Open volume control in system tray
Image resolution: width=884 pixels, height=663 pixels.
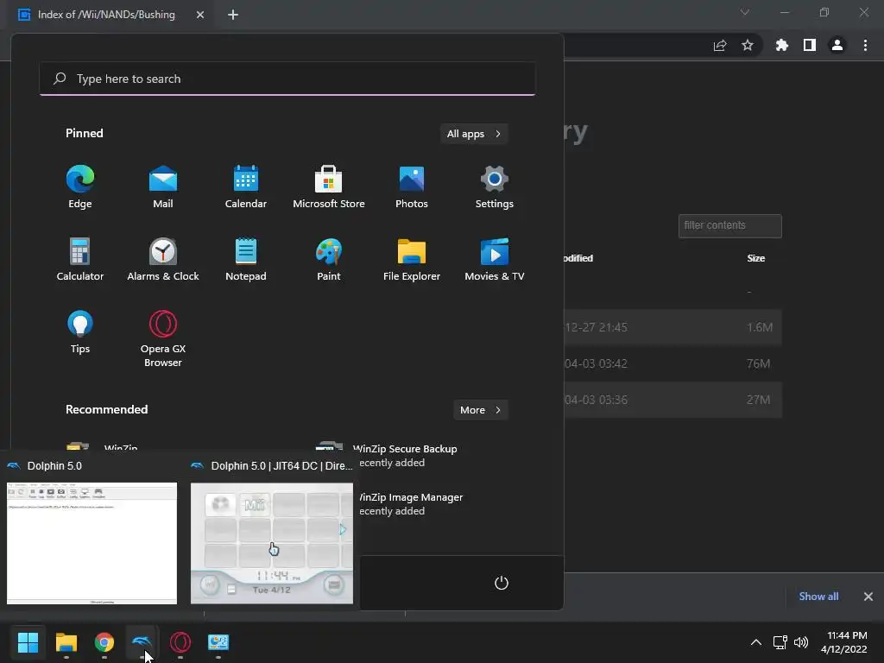point(801,642)
